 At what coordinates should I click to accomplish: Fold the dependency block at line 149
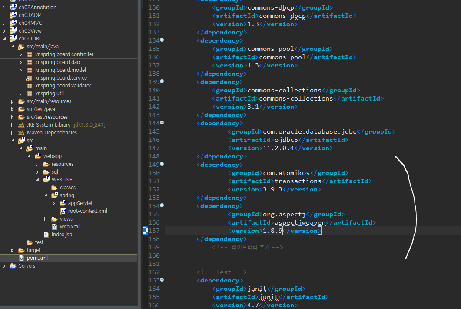tap(162, 164)
